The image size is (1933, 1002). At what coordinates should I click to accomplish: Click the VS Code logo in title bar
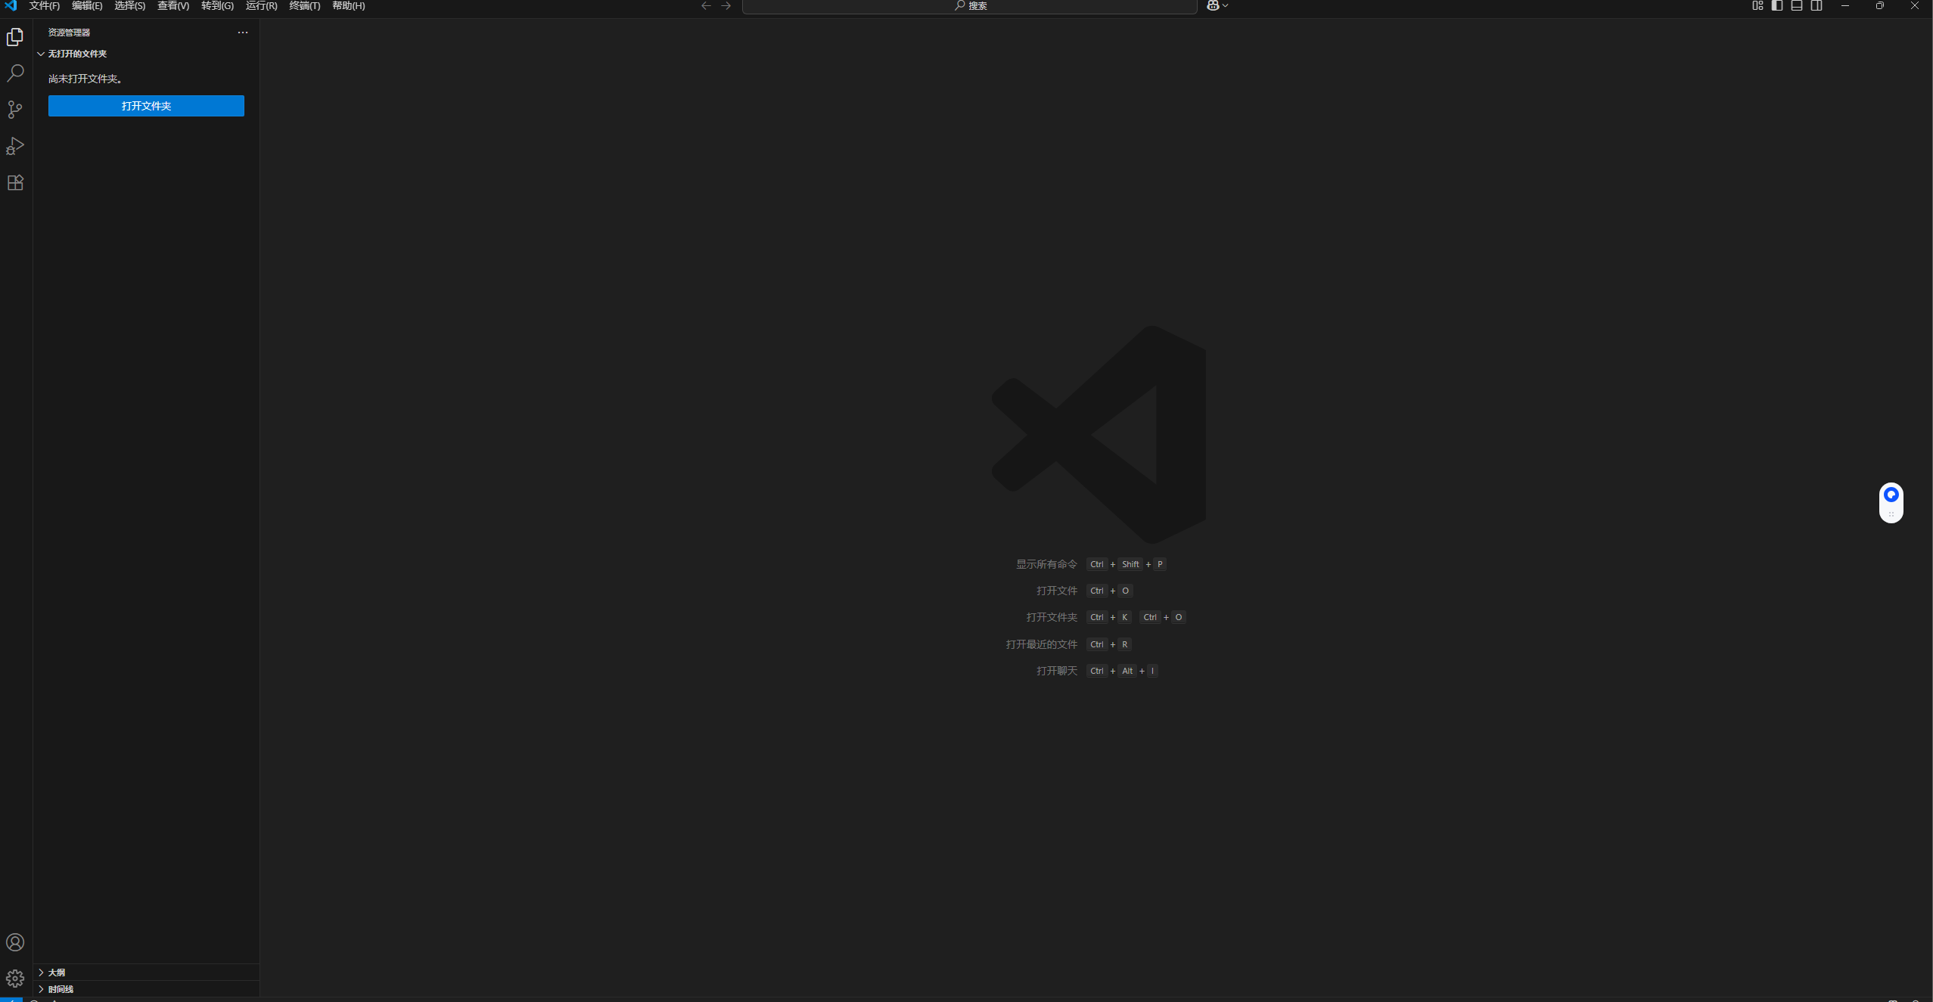pos(11,5)
